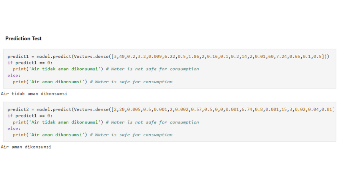Click the else: line in the second cell
340x190 pixels.
pyautogui.click(x=14, y=128)
